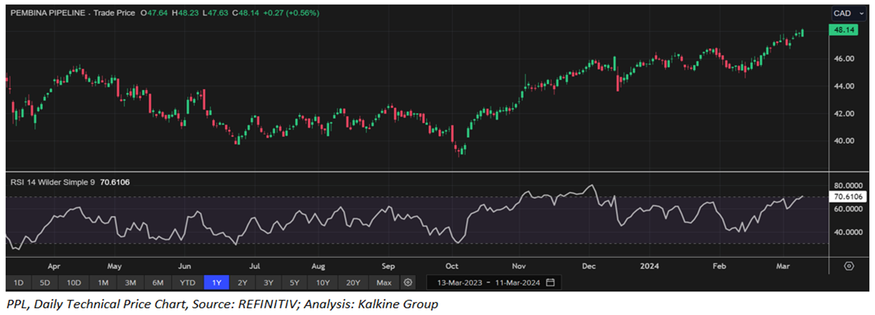Click the target icon below the RSI scale
This screenshot has width=875, height=315.
pyautogui.click(x=849, y=266)
